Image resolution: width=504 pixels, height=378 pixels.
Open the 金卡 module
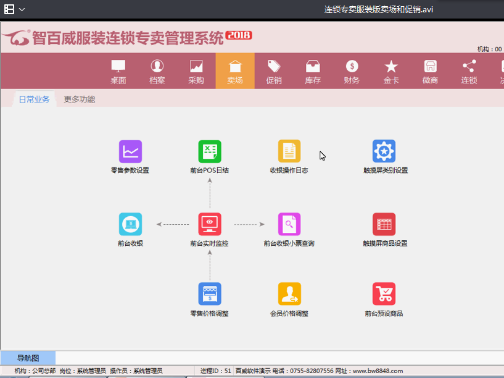[x=390, y=70]
